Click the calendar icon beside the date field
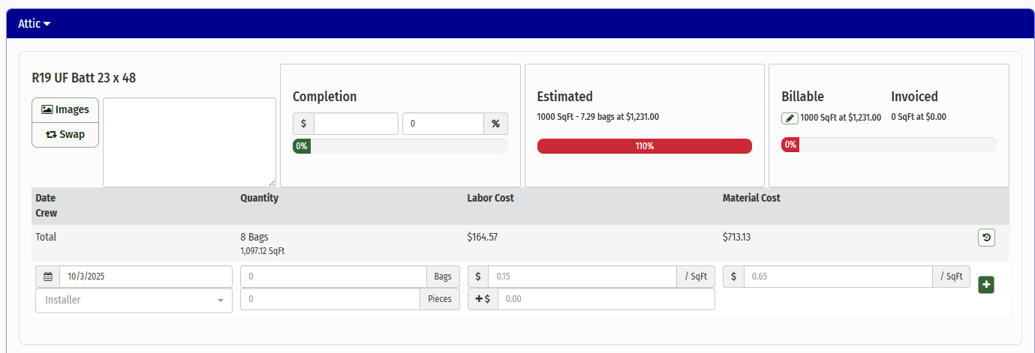The width and height of the screenshot is (1035, 353). click(x=47, y=277)
